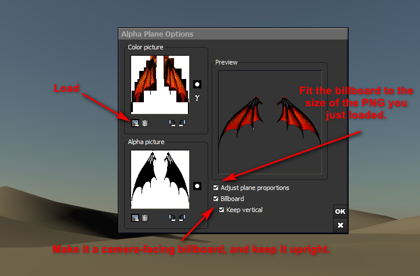Click the gamma icon beside color picture
The image size is (420, 276).
click(x=197, y=98)
